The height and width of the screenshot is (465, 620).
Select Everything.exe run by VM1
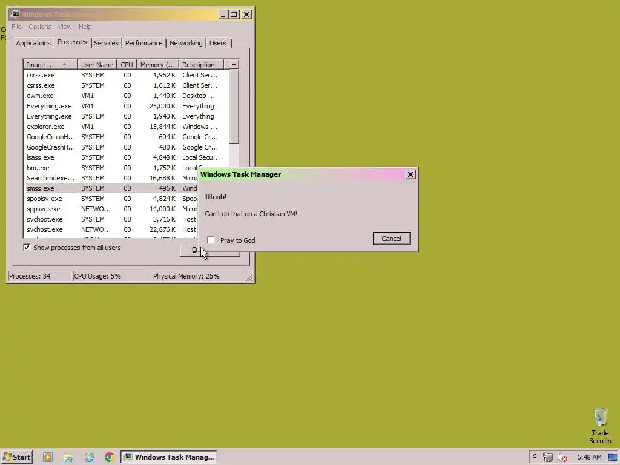(x=127, y=106)
